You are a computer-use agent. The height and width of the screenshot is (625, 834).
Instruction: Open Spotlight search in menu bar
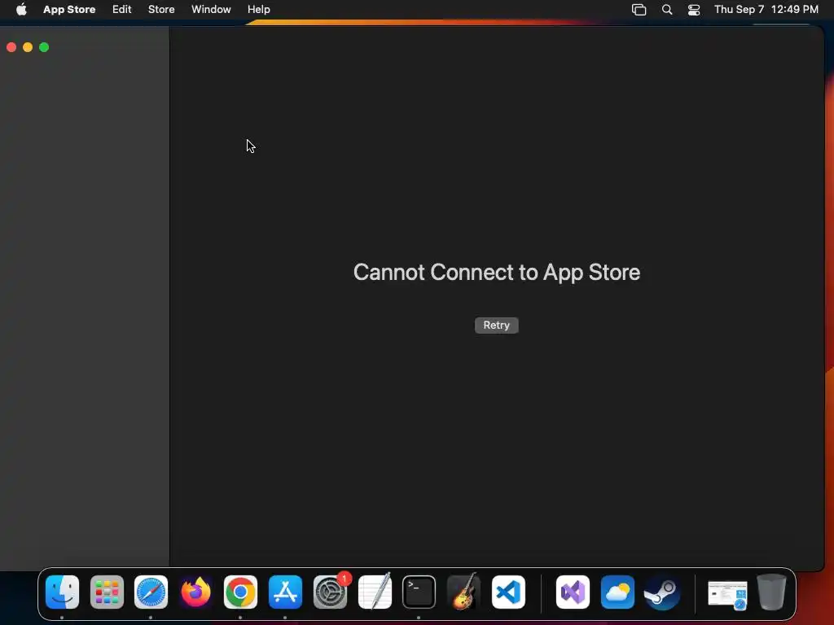(x=667, y=10)
